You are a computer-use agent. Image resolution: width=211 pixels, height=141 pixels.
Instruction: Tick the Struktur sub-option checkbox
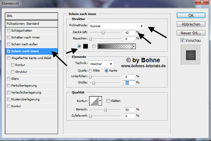(x=13, y=72)
